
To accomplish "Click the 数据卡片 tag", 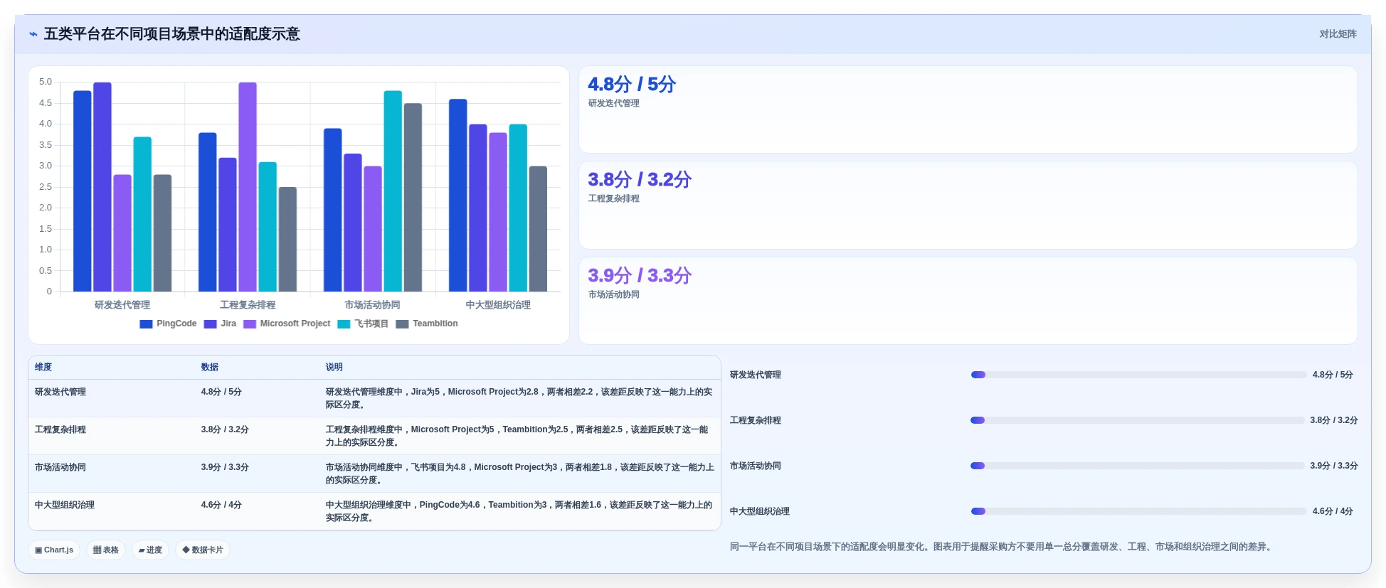I will (203, 550).
